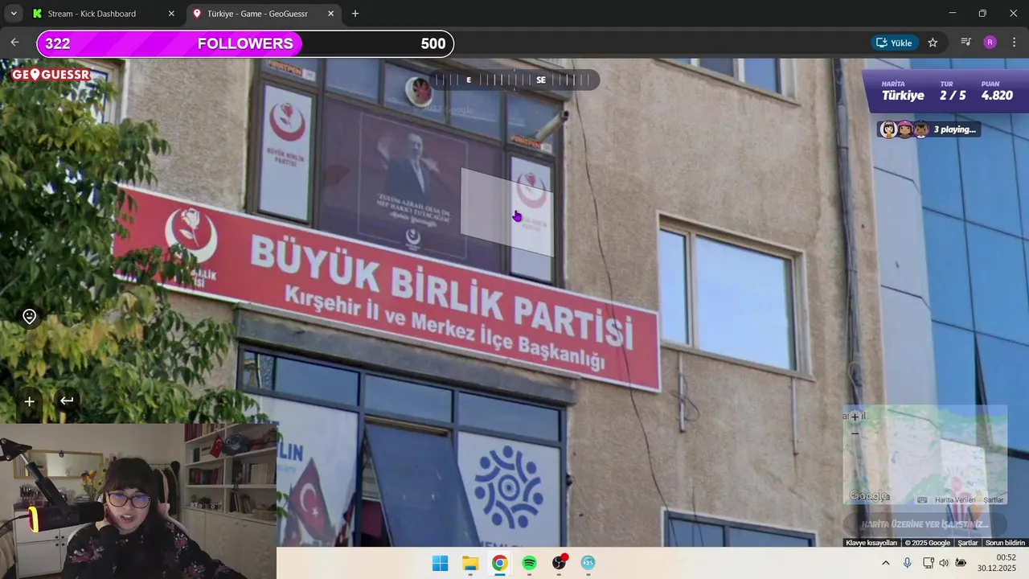The image size is (1029, 579).
Task: Click the compass heading bar
Action: [514, 80]
